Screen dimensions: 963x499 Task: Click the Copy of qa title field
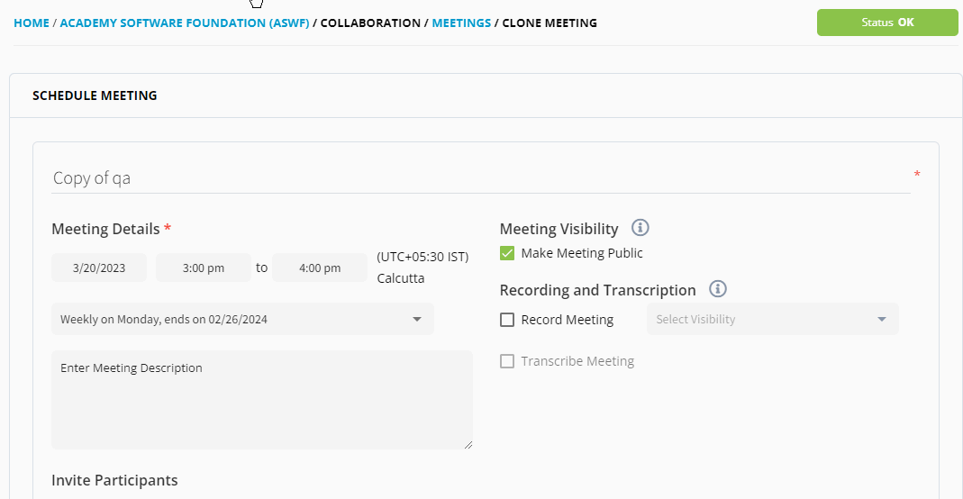(x=480, y=178)
